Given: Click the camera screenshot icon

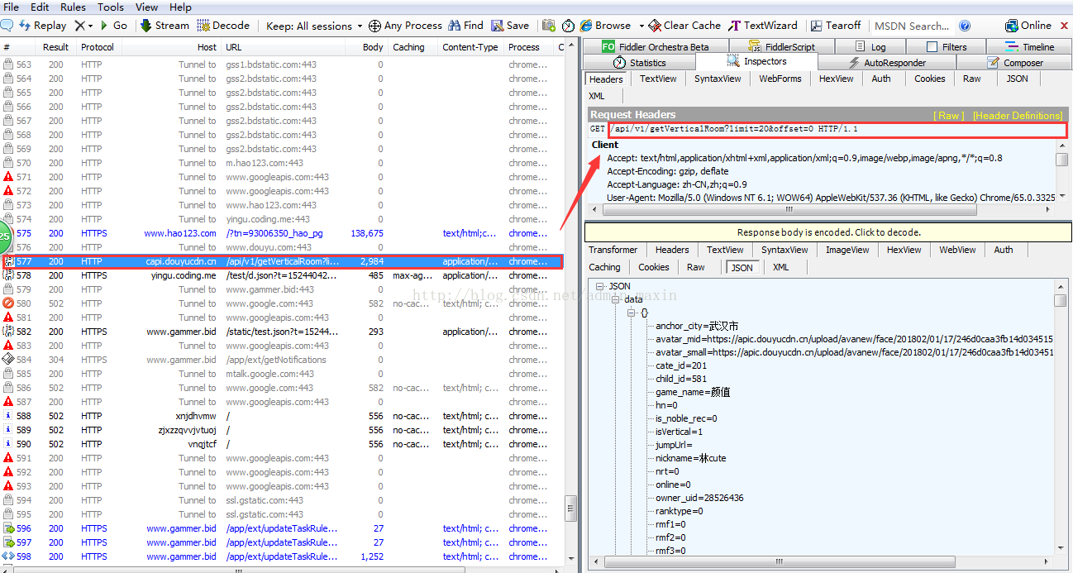Looking at the screenshot, I should point(549,26).
